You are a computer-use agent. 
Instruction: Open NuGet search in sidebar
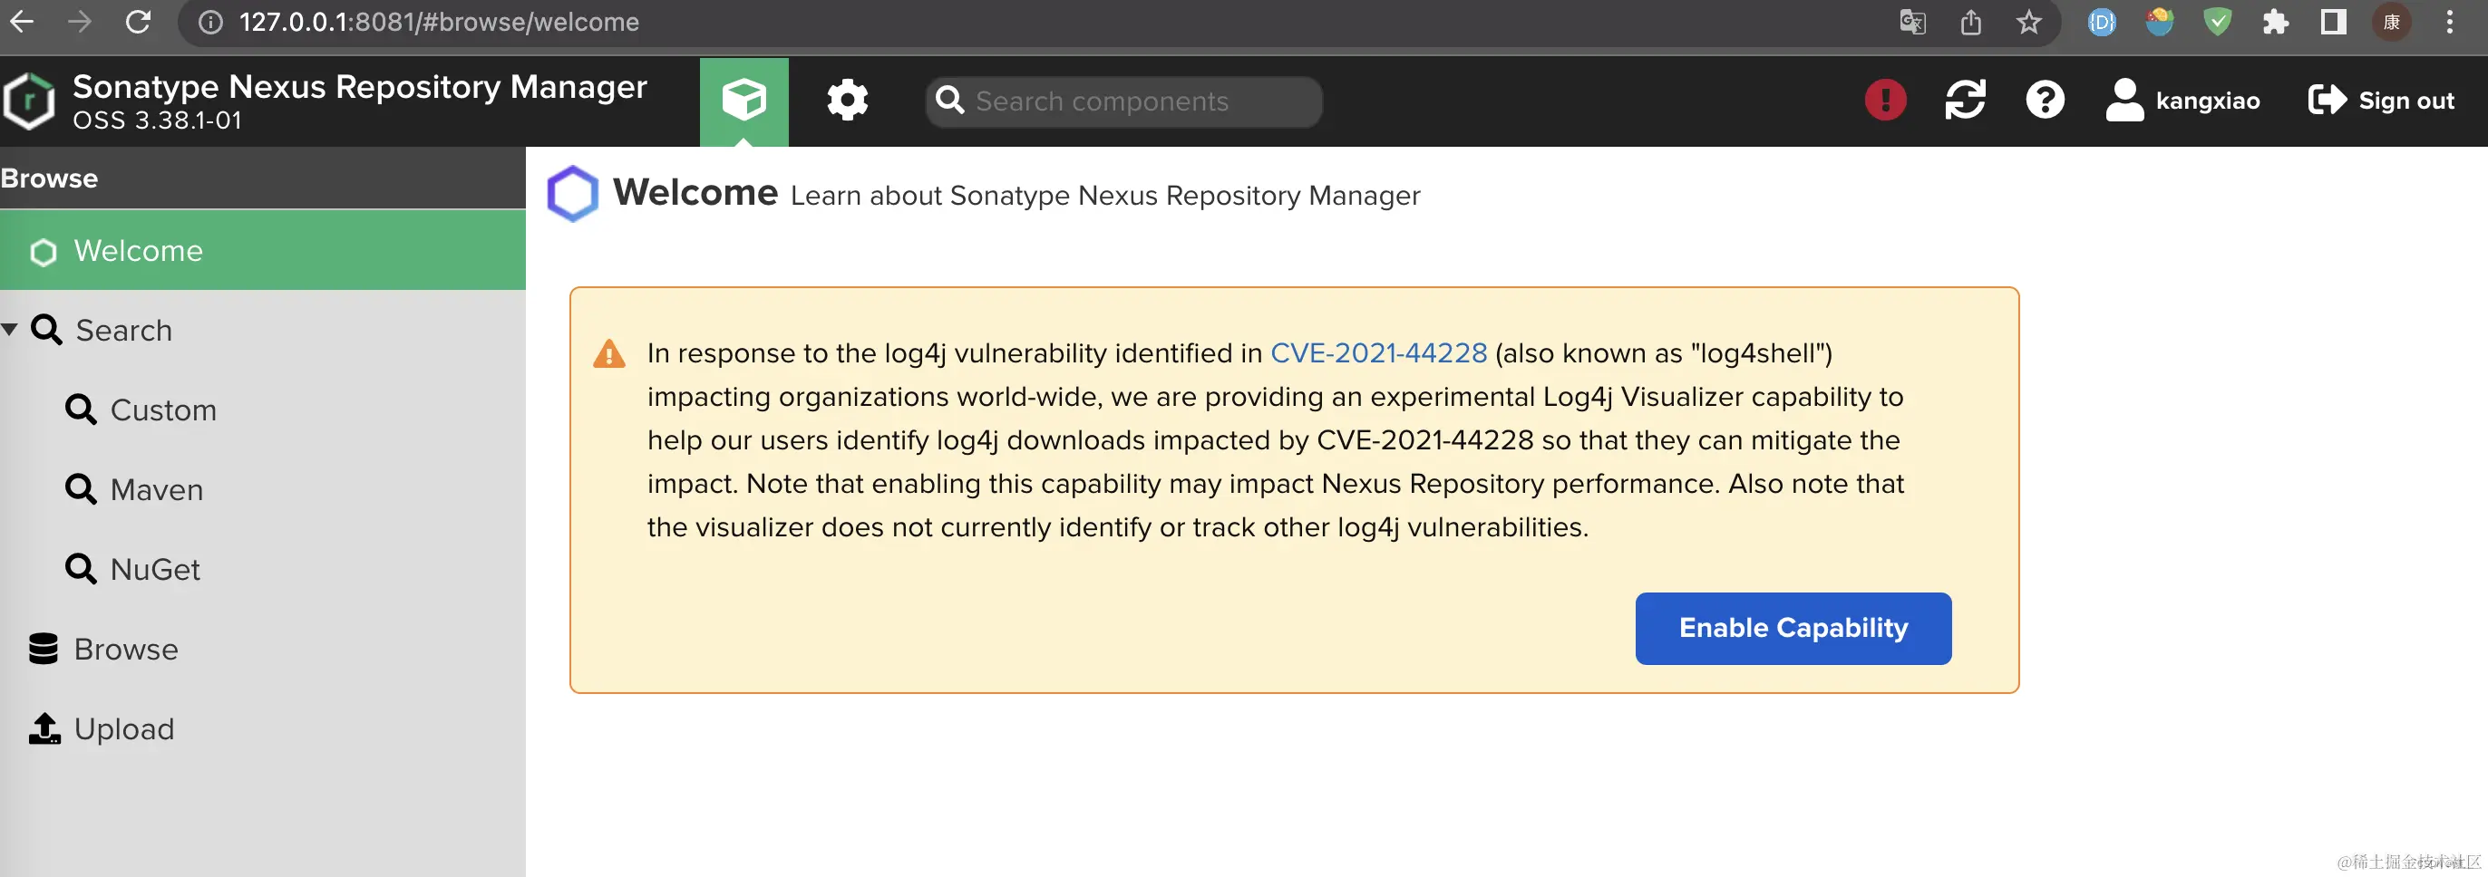(x=154, y=569)
